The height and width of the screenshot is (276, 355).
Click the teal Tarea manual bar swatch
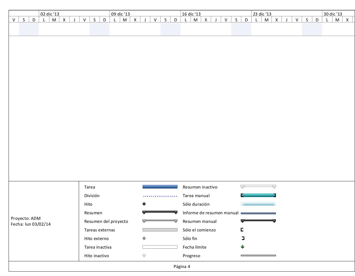coord(258,195)
